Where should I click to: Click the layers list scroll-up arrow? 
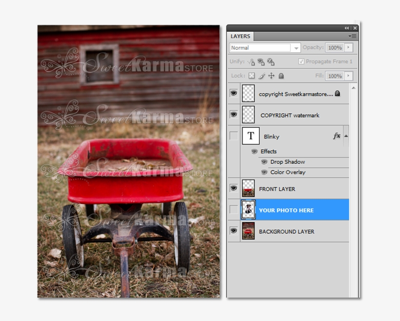(x=354, y=88)
